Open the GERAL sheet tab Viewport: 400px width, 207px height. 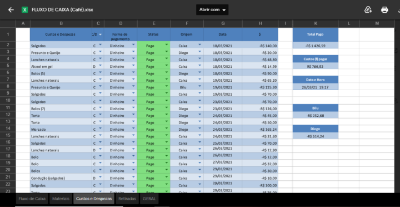(x=149, y=199)
